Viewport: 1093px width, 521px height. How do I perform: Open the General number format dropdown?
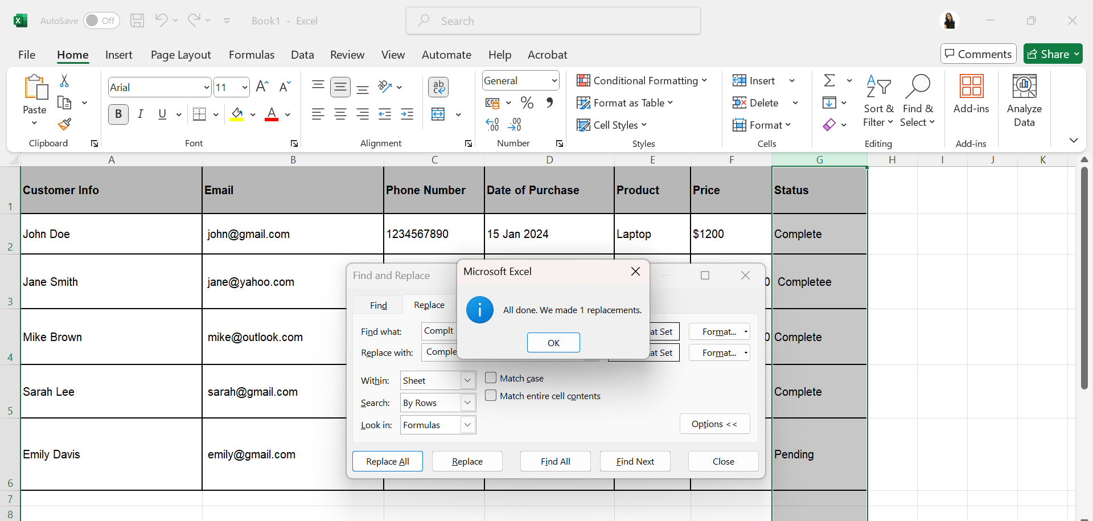[x=554, y=81]
